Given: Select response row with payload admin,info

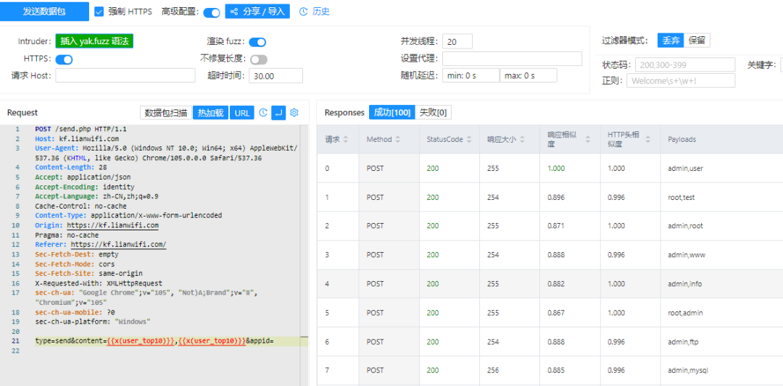Looking at the screenshot, I should tap(550, 284).
